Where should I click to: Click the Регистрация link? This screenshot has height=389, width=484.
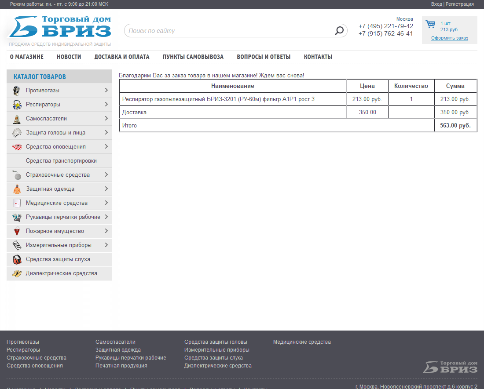460,4
